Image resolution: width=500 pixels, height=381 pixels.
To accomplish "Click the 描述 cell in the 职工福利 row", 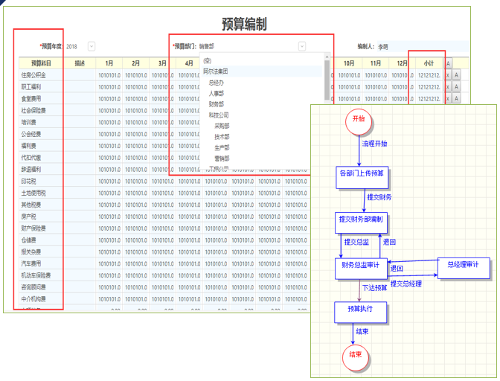I will (80, 87).
